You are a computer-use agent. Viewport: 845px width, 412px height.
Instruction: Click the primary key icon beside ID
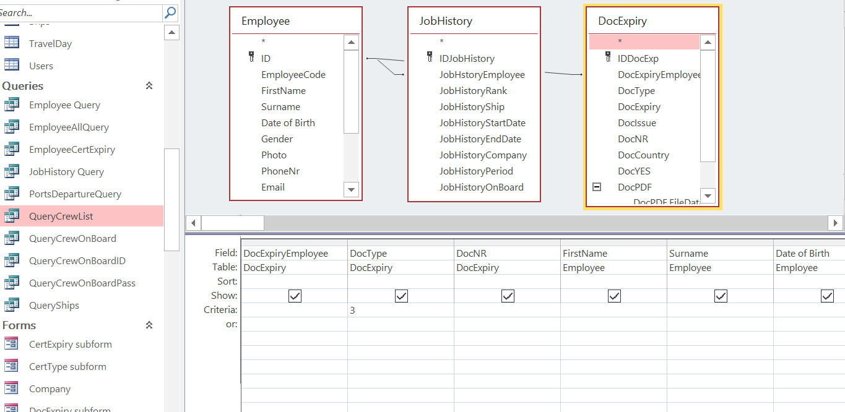click(251, 58)
